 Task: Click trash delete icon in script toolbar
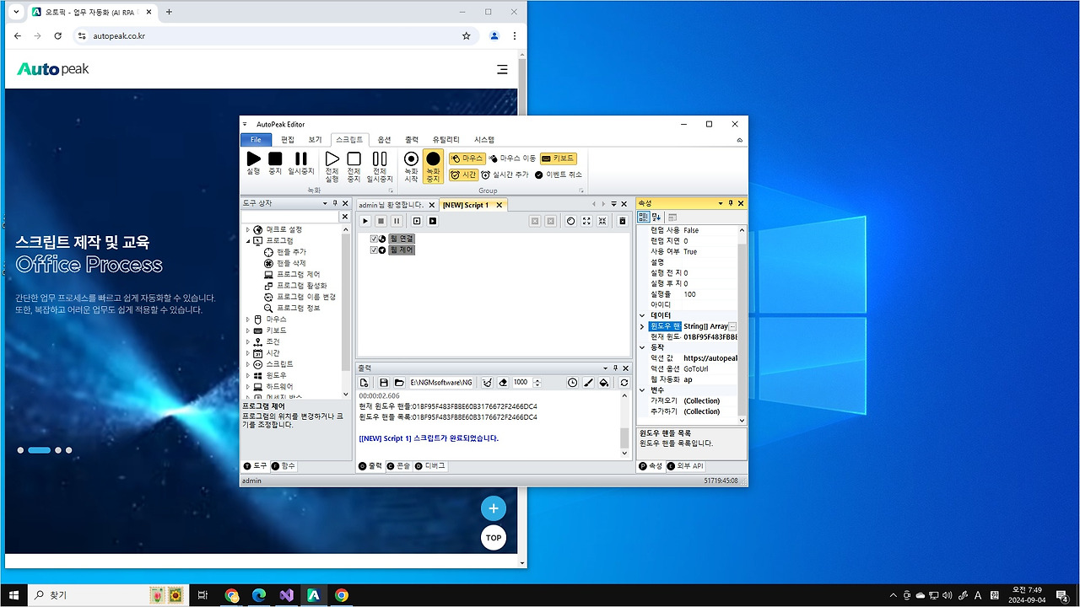[623, 221]
